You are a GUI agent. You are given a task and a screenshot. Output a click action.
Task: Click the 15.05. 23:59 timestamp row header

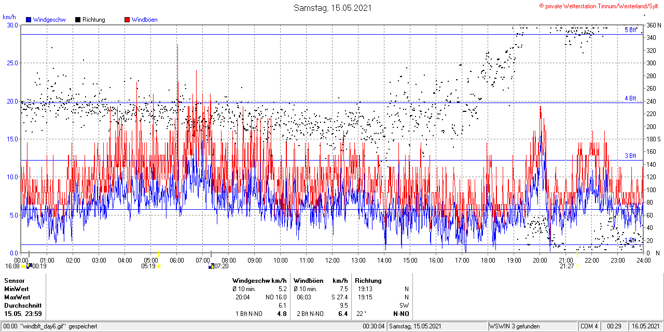coord(23,314)
